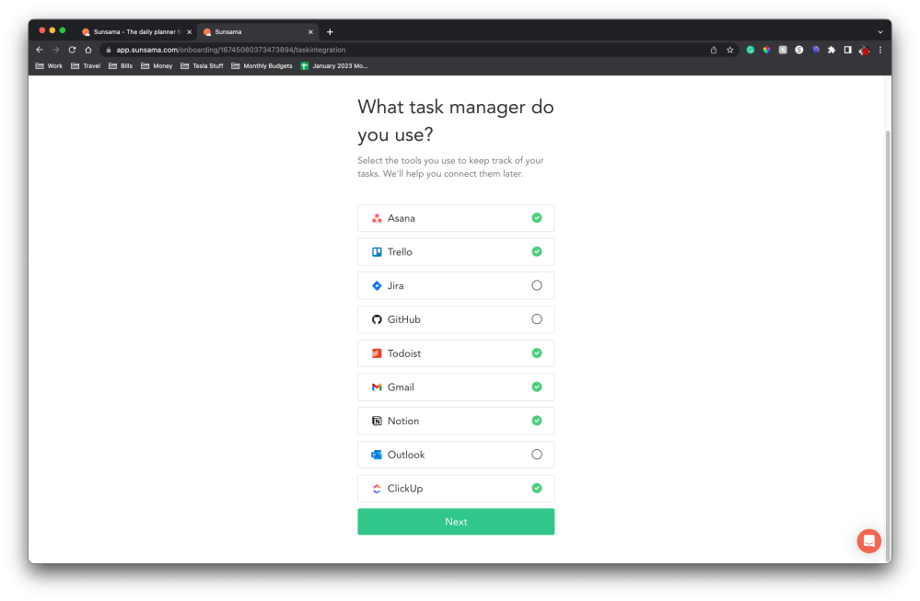Click the Notion logo icon
This screenshot has height=601, width=920.
pos(377,421)
